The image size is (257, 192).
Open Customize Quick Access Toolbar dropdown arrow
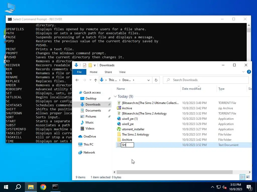(x=95, y=65)
